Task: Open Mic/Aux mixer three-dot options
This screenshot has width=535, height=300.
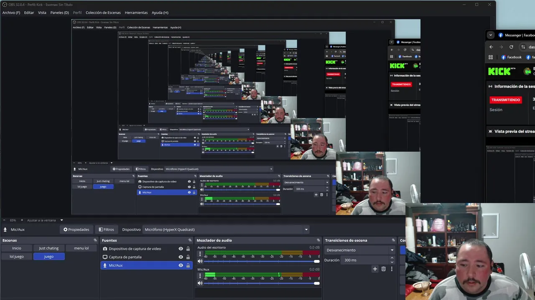Action: (200, 276)
